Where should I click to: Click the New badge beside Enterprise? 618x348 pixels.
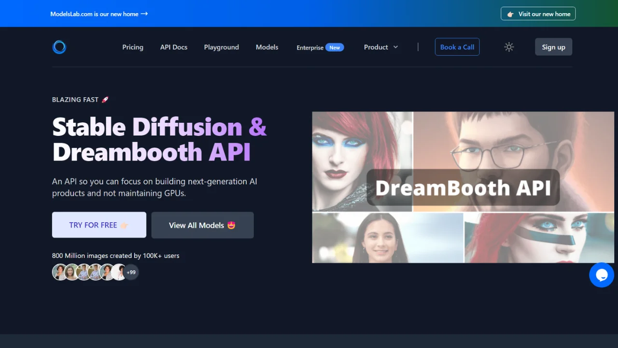click(x=335, y=47)
